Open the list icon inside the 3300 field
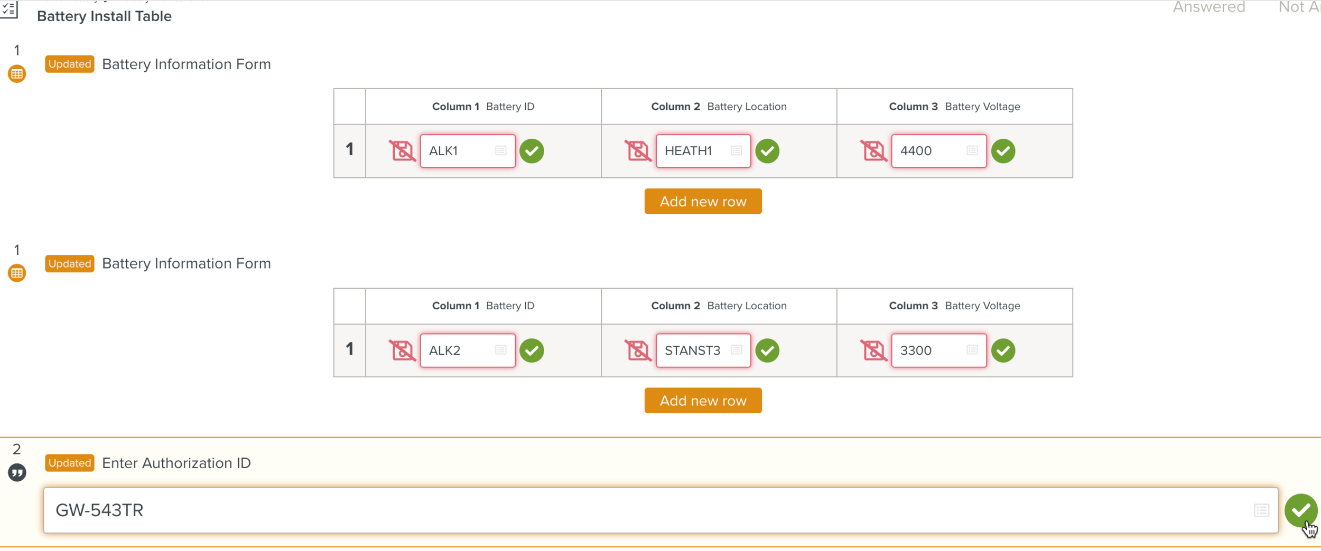Screen dimensions: 1321x551 point(972,350)
